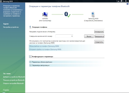The image size is (129, 93).
Task: Click icon beside Конфигурация и параметры heading
Action: pyautogui.click(x=30, y=57)
